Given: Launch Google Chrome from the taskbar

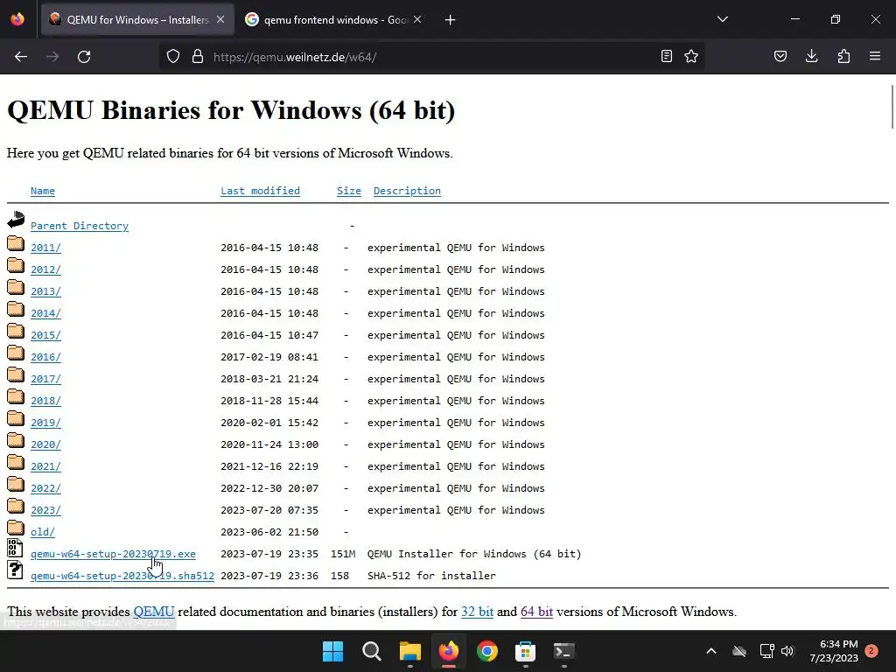Looking at the screenshot, I should (x=486, y=651).
